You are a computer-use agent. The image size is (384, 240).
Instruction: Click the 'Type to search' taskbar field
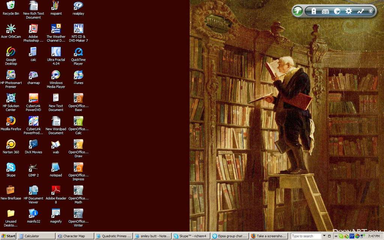click(x=305, y=236)
